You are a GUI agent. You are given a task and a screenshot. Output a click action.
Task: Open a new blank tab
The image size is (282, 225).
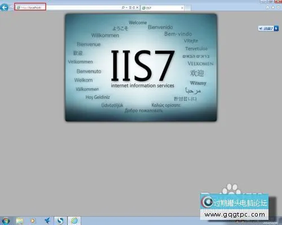[x=188, y=8]
